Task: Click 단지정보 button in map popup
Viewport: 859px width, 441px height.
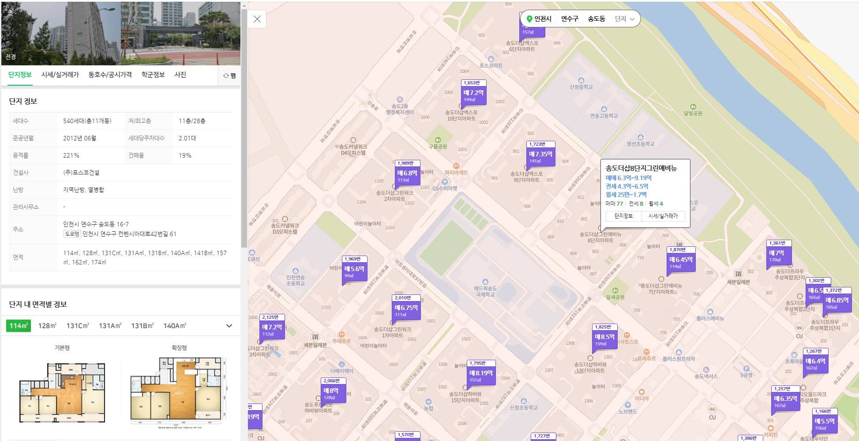Action: pos(623,216)
